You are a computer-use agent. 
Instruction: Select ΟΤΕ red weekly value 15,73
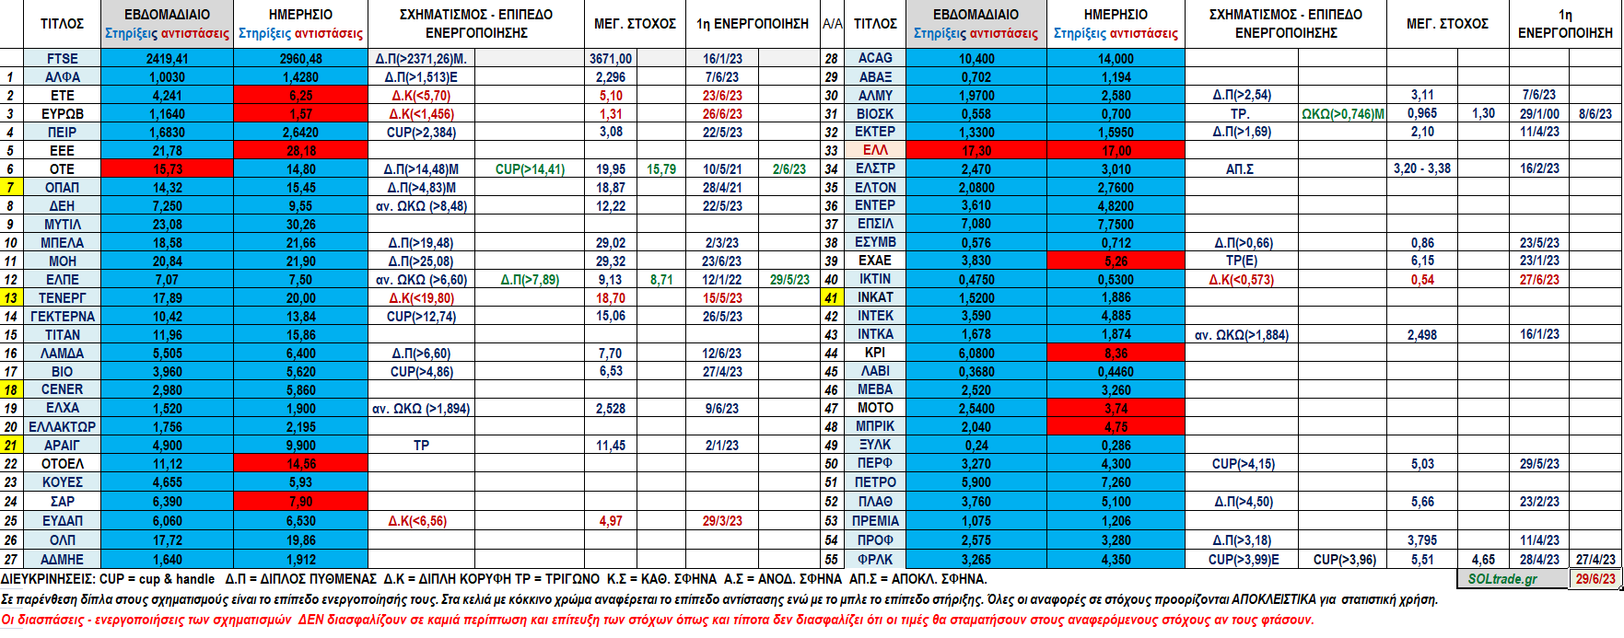(168, 169)
